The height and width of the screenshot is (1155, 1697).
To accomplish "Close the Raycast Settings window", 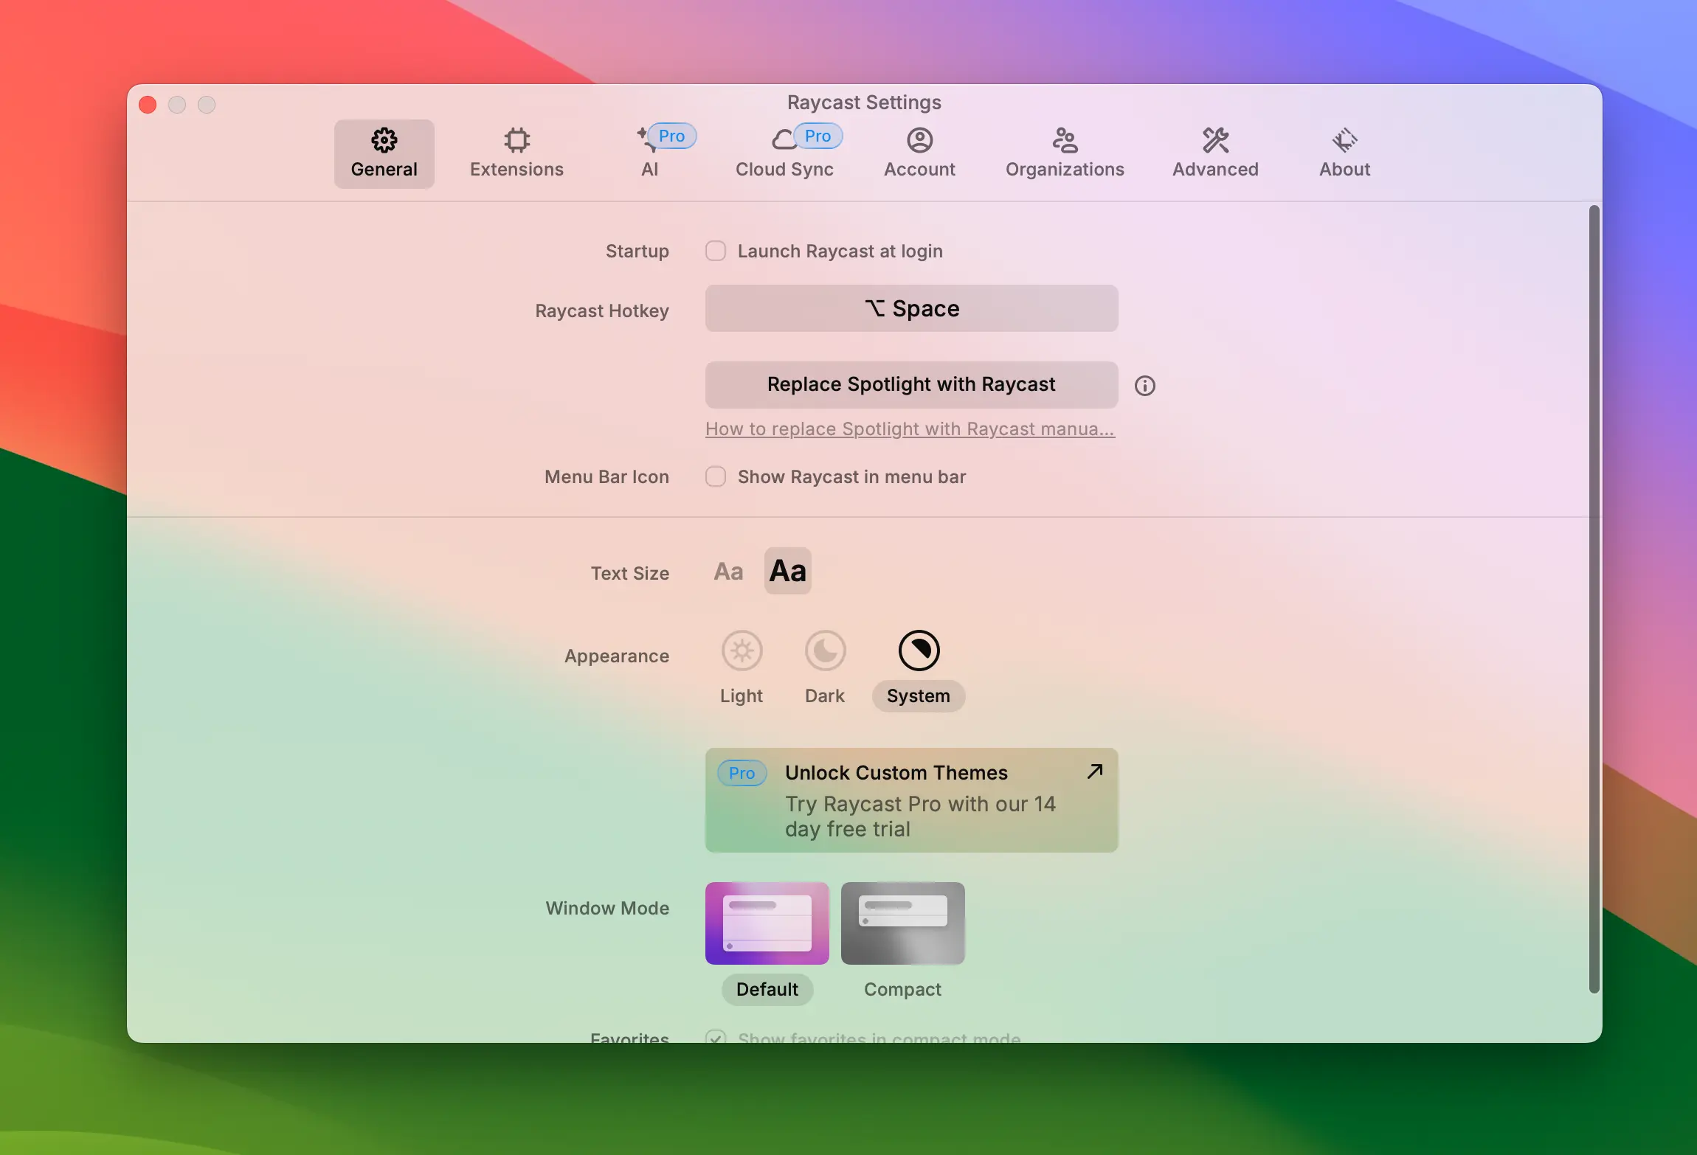I will point(148,105).
